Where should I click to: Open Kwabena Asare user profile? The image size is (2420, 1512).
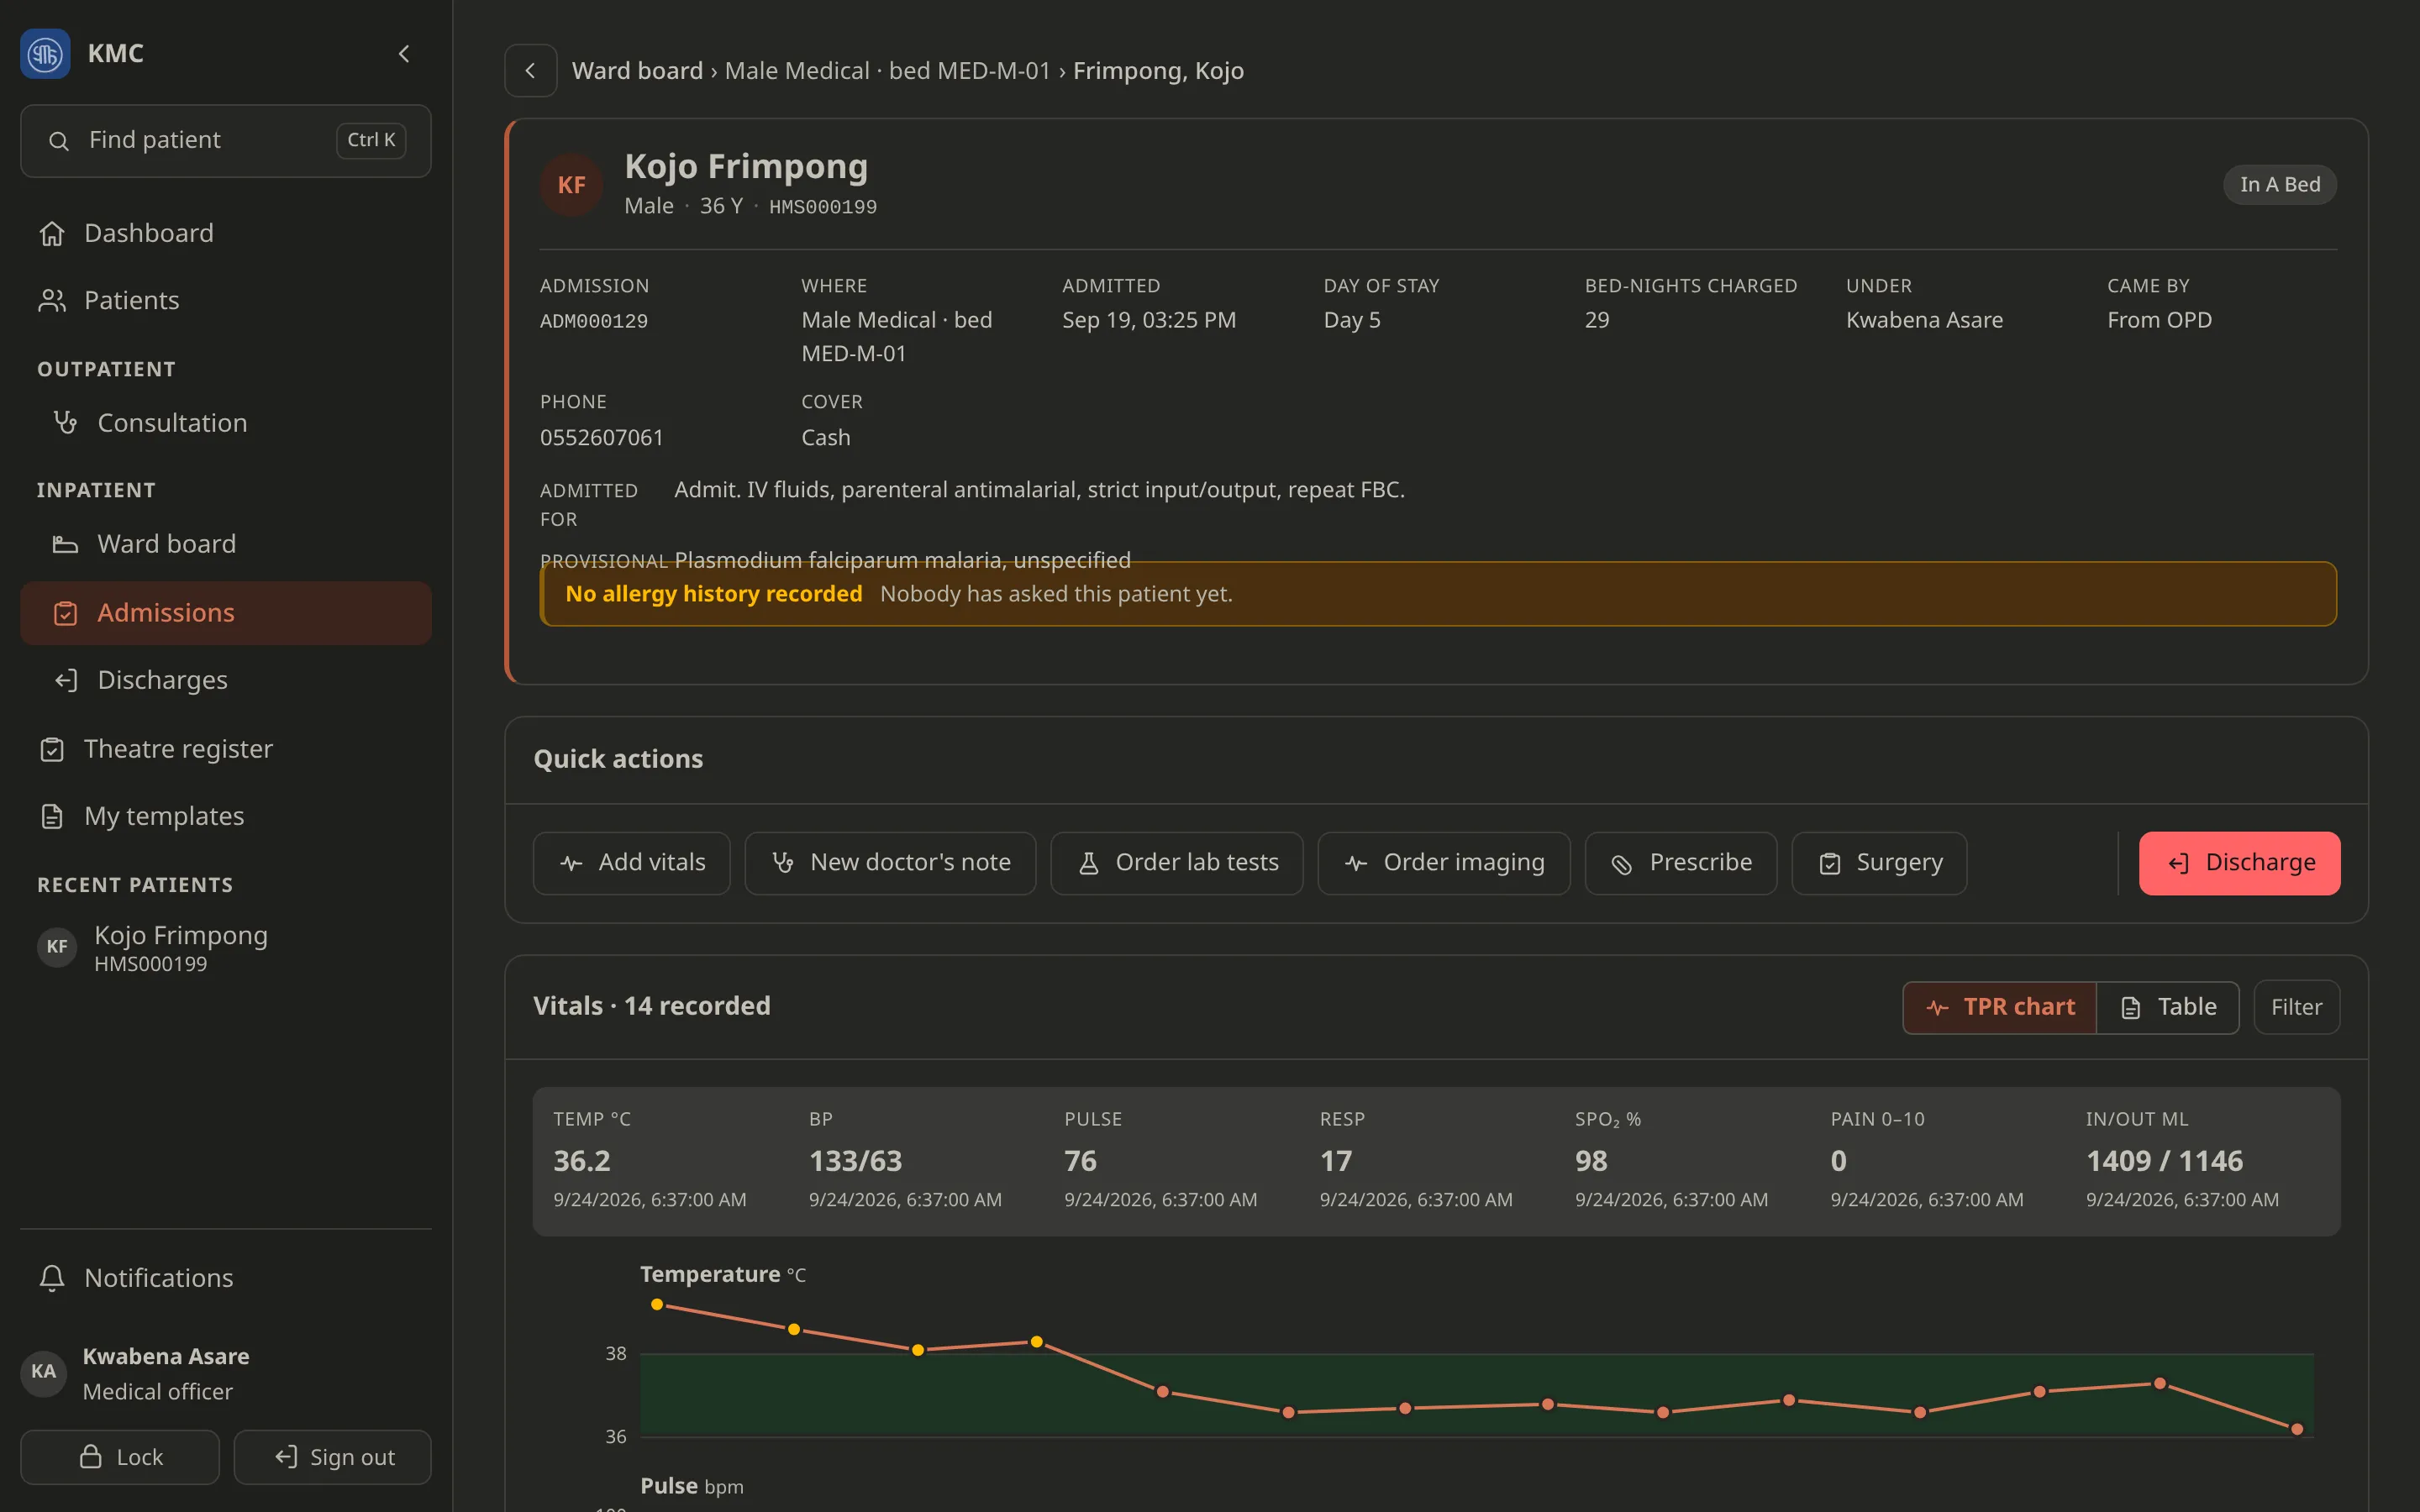226,1373
